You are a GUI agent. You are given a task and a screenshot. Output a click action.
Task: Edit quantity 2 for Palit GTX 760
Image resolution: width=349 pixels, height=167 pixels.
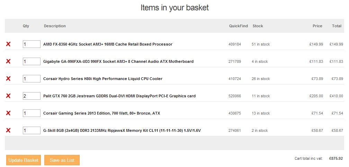tap(32, 96)
